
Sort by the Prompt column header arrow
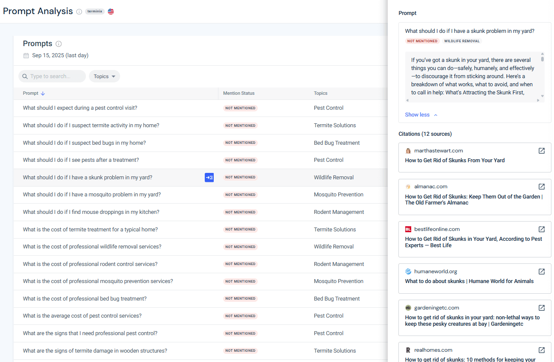pos(43,93)
